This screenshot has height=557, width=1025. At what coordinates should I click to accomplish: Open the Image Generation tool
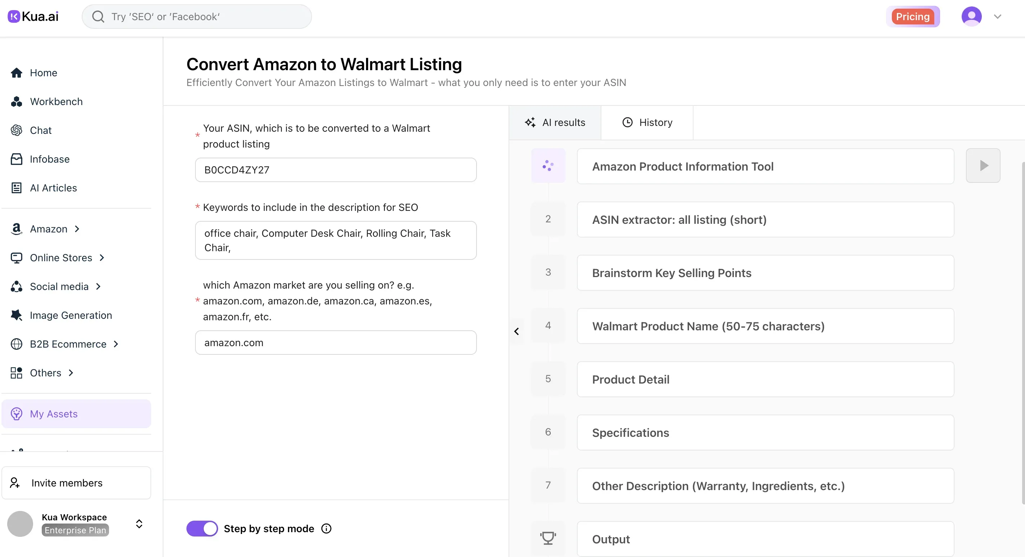(x=71, y=315)
